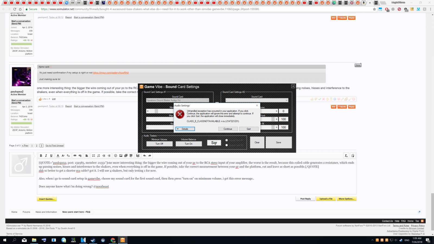The width and height of the screenshot is (434, 244).
Task: Open the smilies picker in editor
Action: click(116, 156)
